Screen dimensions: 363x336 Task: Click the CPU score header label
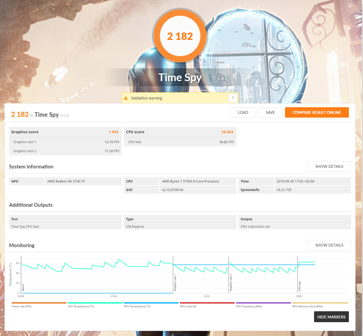point(135,132)
